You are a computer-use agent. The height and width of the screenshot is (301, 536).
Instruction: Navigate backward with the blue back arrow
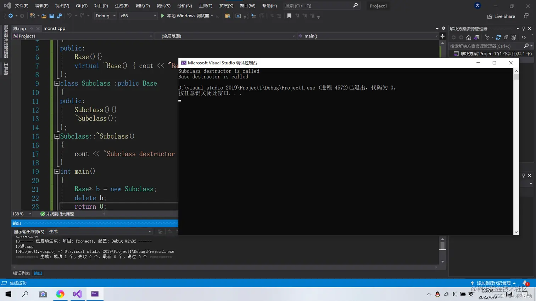coord(11,16)
